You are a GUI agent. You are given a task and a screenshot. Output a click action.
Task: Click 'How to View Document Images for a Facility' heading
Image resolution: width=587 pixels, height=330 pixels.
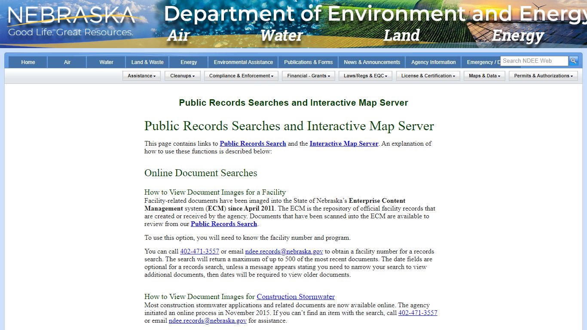point(215,192)
